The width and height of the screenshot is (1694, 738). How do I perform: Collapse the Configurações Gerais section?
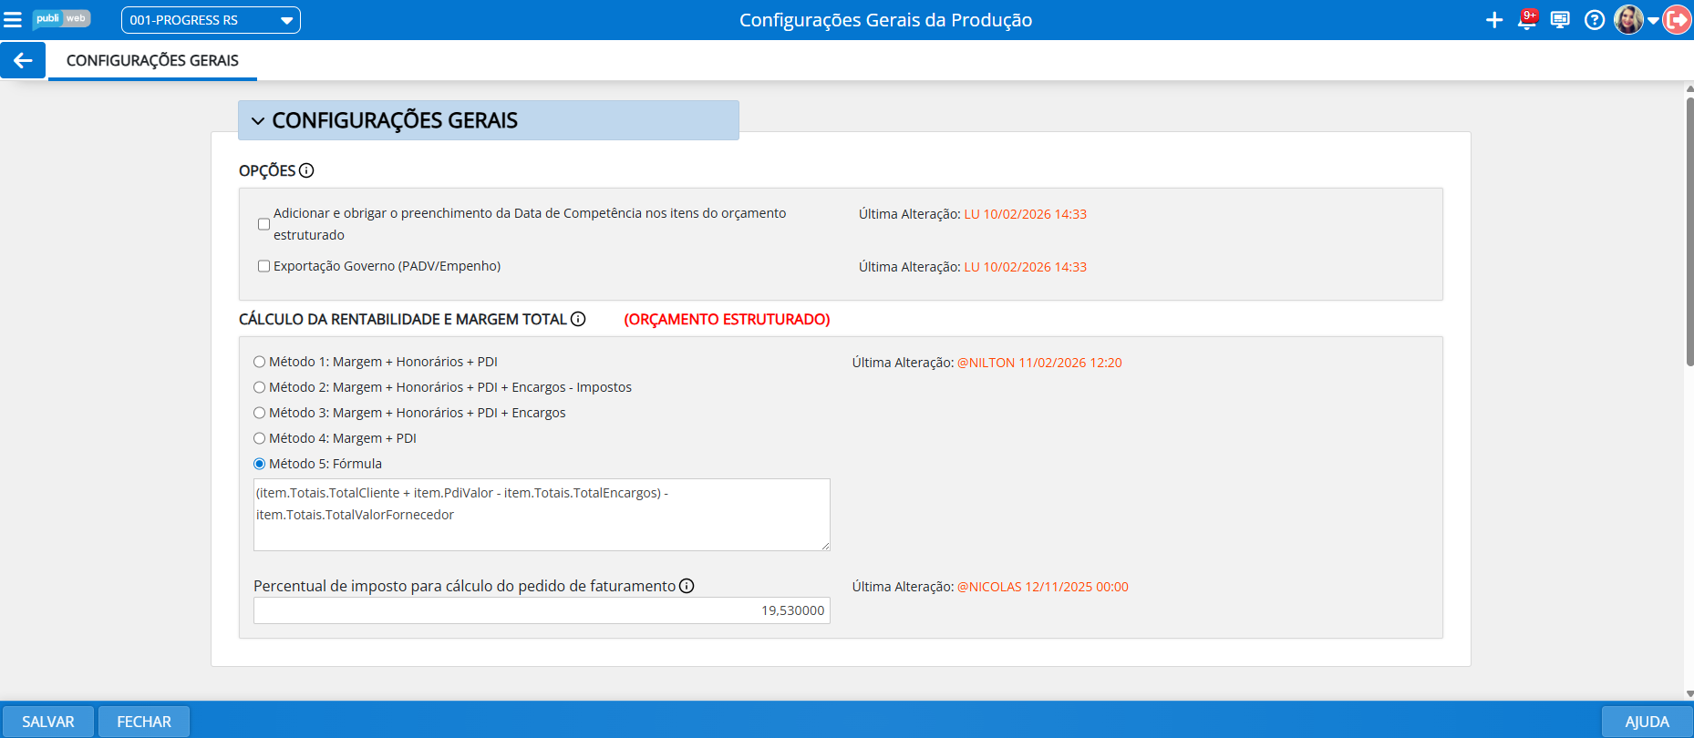258,121
